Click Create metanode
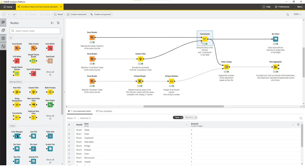This screenshot has height=168, width=305. point(77,15)
